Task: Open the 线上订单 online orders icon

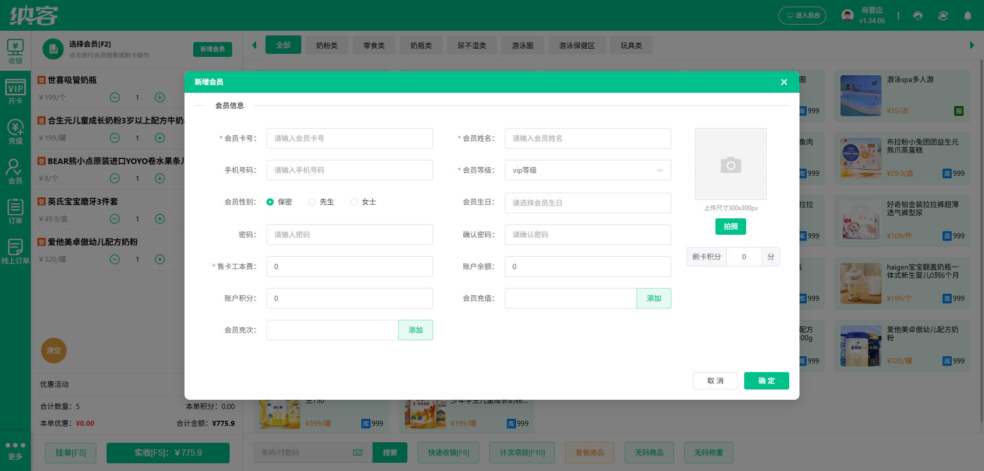Action: [15, 251]
